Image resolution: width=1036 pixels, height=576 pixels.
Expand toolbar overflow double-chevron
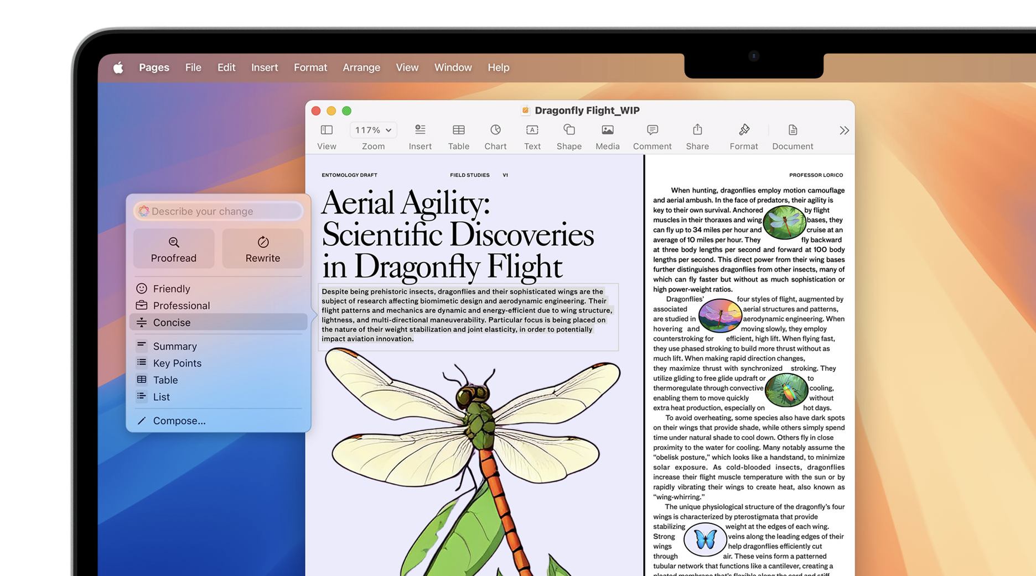point(843,131)
